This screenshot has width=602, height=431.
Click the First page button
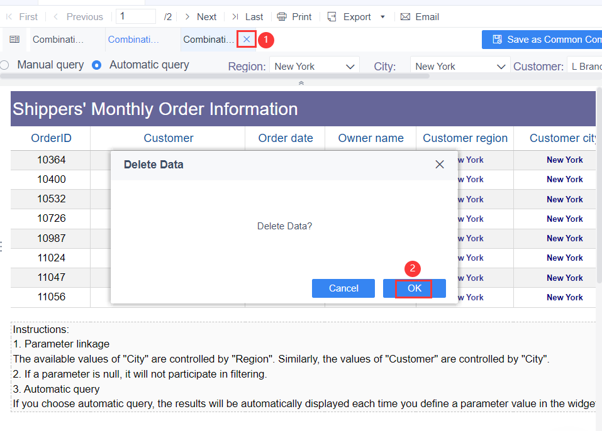(22, 17)
